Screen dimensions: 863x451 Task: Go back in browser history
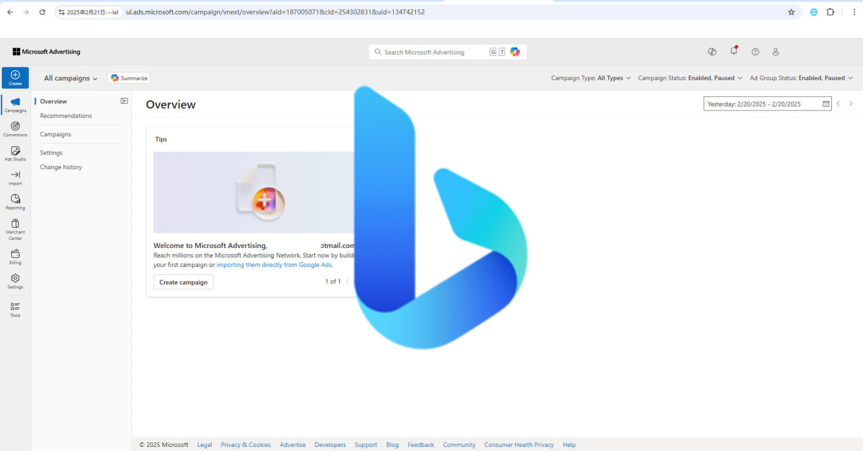click(9, 12)
